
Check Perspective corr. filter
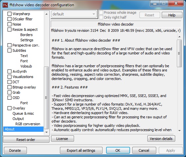coord(9,45)
